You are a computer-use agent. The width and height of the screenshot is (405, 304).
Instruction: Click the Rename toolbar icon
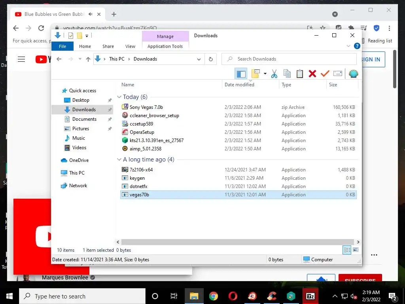coord(338,74)
